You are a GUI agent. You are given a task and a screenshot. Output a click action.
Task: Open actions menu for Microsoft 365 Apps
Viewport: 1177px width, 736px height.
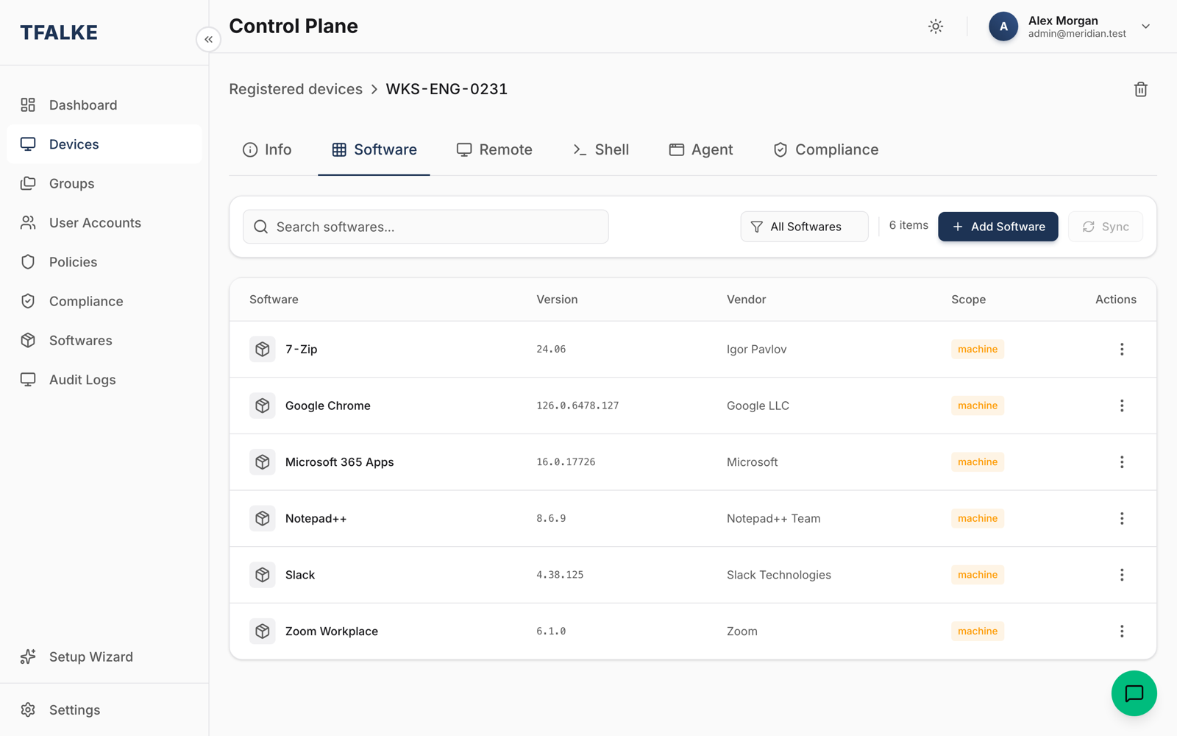1122,462
